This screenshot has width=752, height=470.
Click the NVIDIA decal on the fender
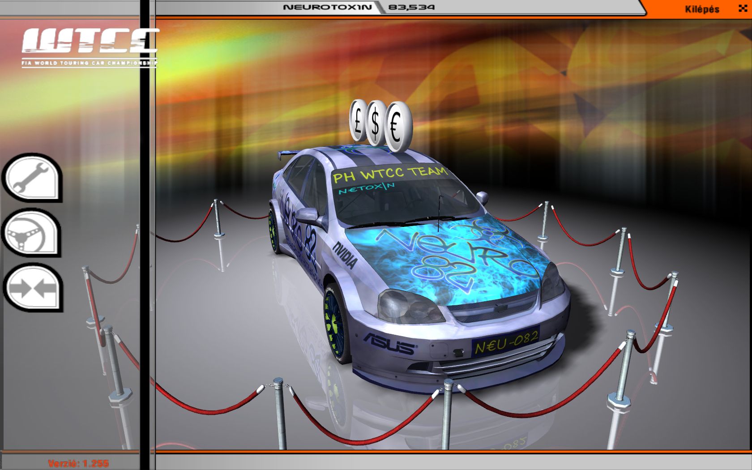tap(346, 256)
